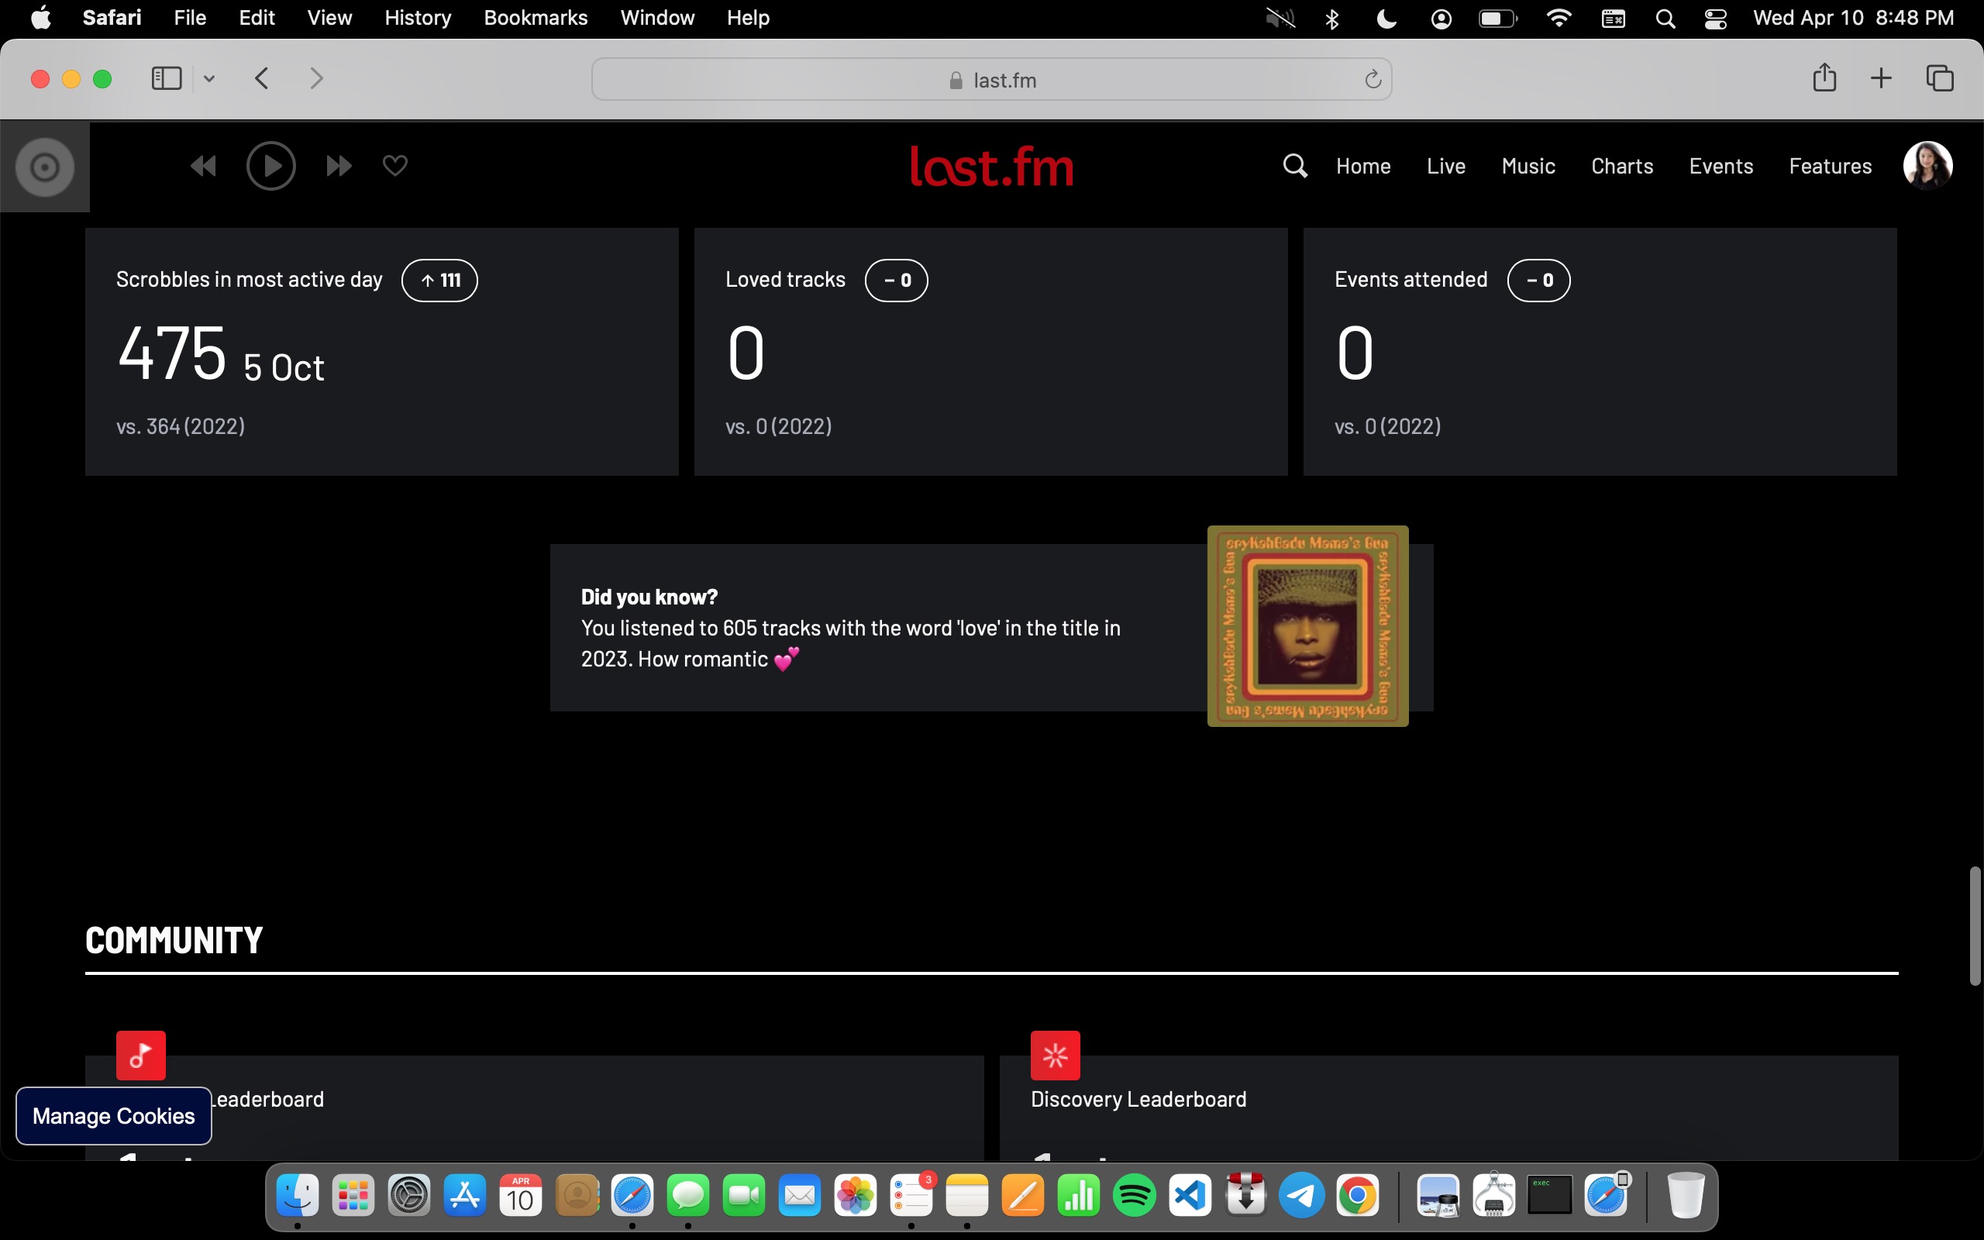
Task: Skip to previous track in player
Action: pyautogui.click(x=202, y=167)
